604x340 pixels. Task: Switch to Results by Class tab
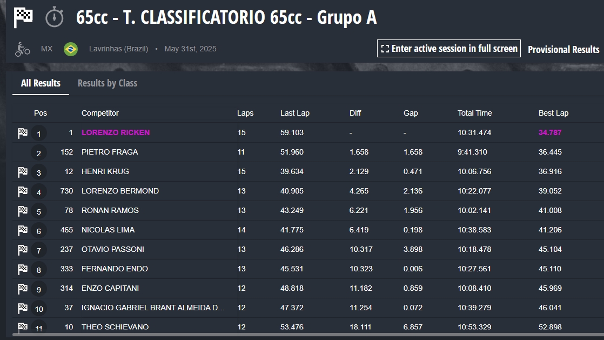108,83
